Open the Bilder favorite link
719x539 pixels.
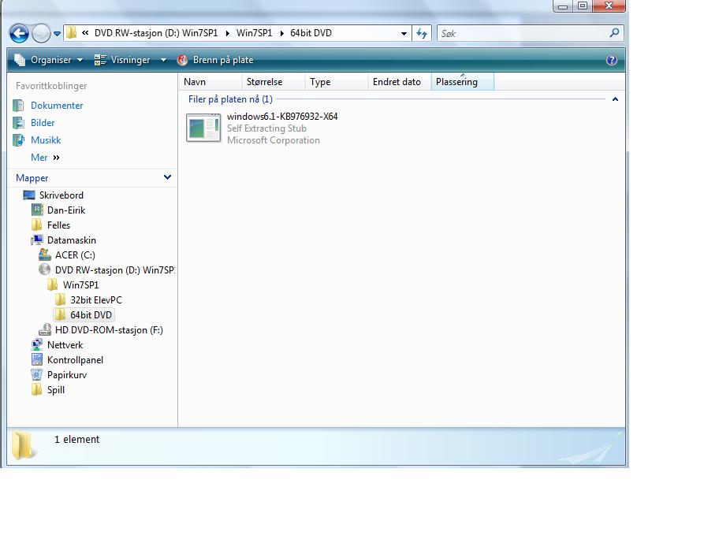tap(43, 123)
